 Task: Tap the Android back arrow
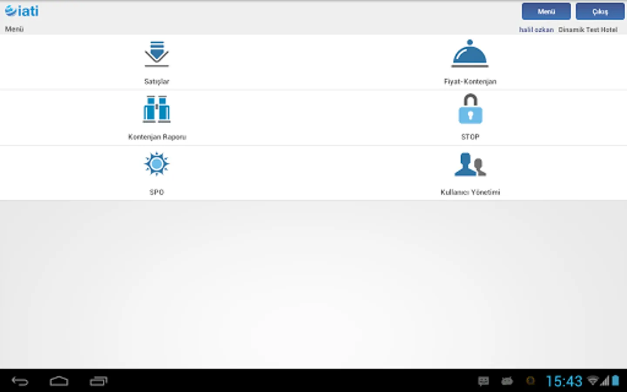pyautogui.click(x=20, y=382)
